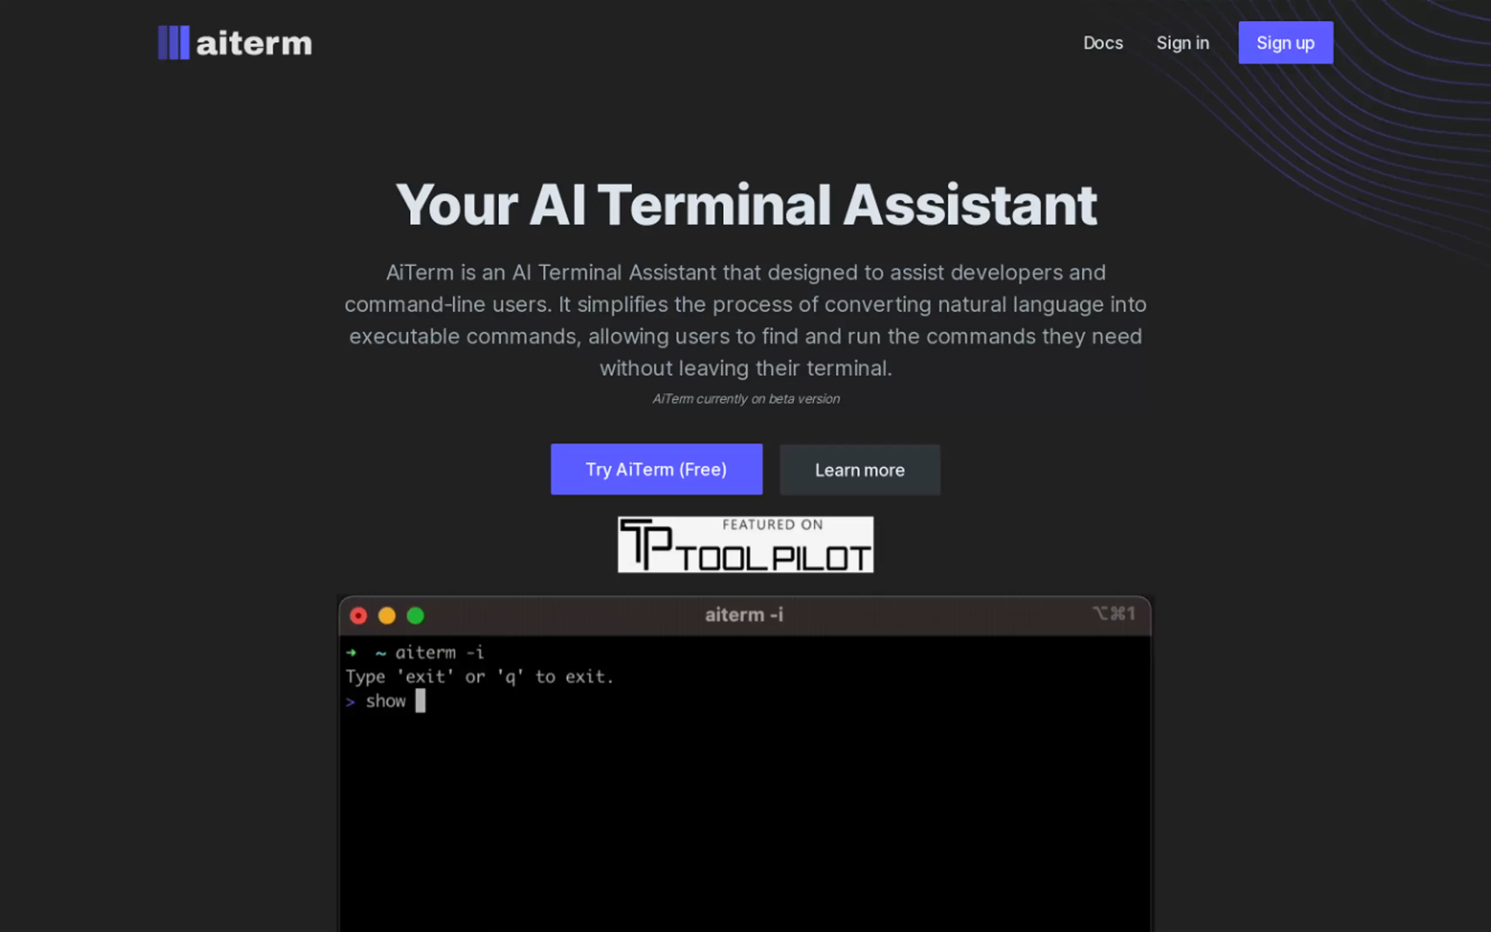Click the 'AiTerm currently on beta version' text
This screenshot has width=1491, height=932.
[745, 399]
